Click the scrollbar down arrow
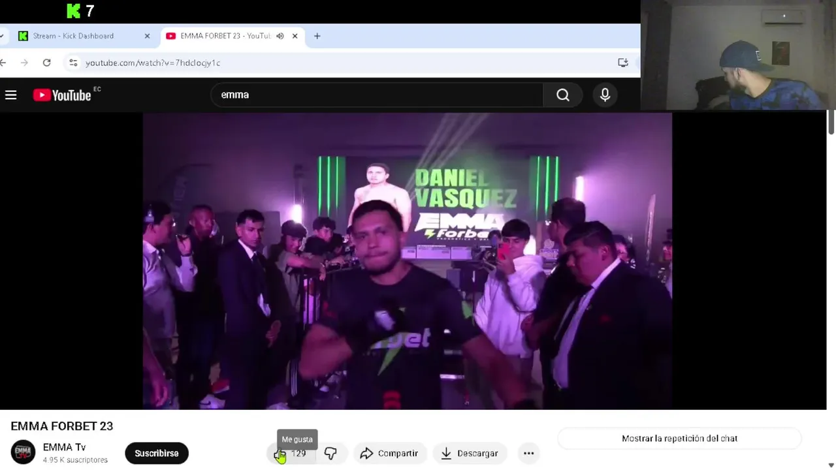This screenshot has width=836, height=470. [831, 465]
